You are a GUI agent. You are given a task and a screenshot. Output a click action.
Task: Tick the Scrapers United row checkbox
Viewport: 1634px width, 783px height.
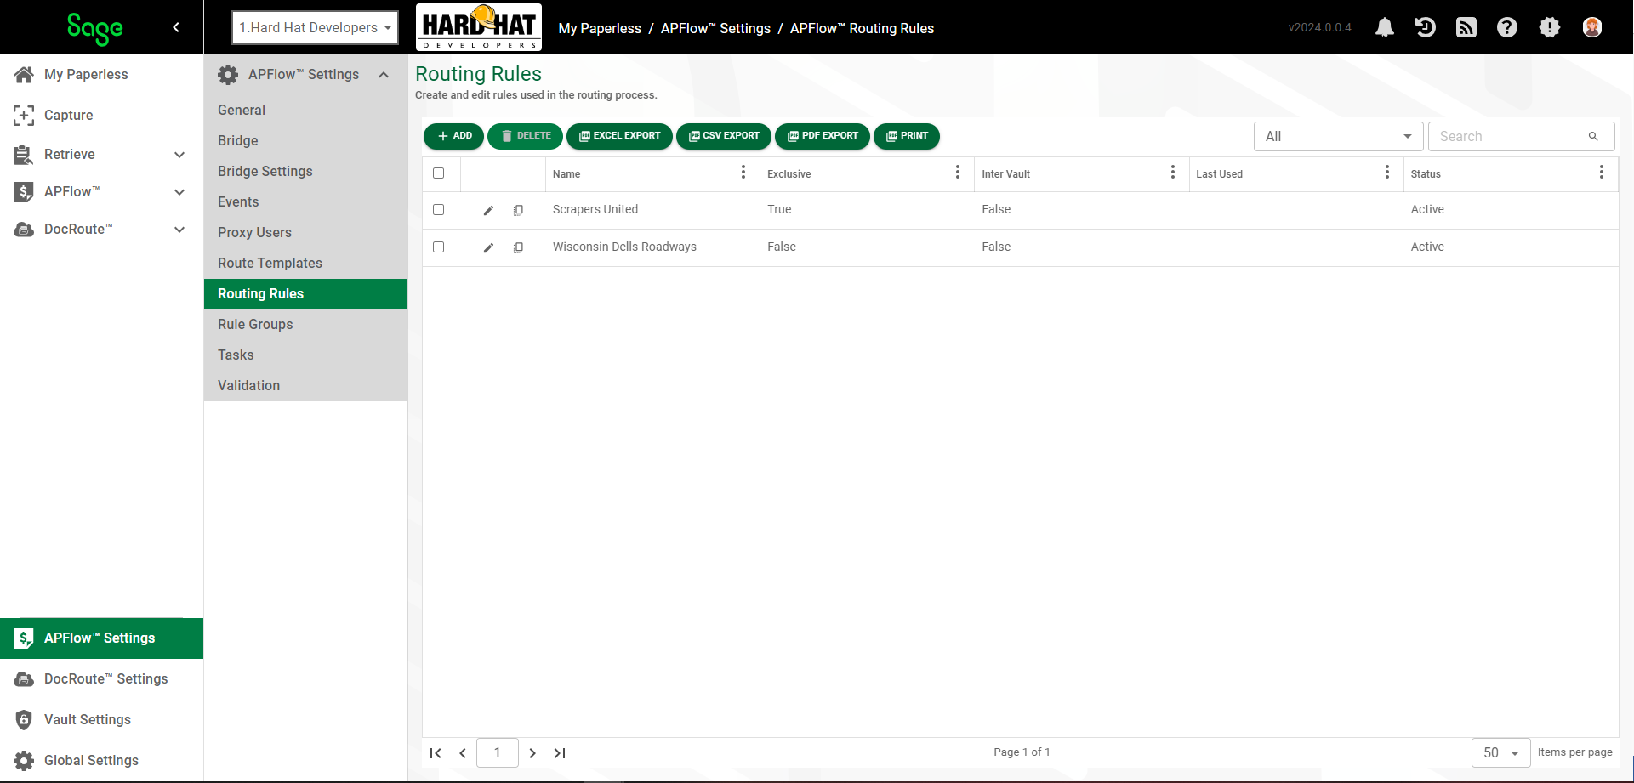[439, 209]
